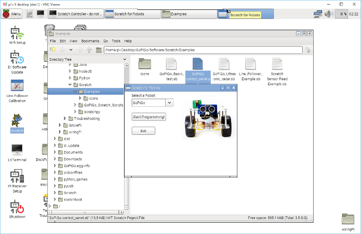The width and height of the screenshot is (361, 234).
Task: Click the CPU usage monitor in tray
Action: pos(341,14)
